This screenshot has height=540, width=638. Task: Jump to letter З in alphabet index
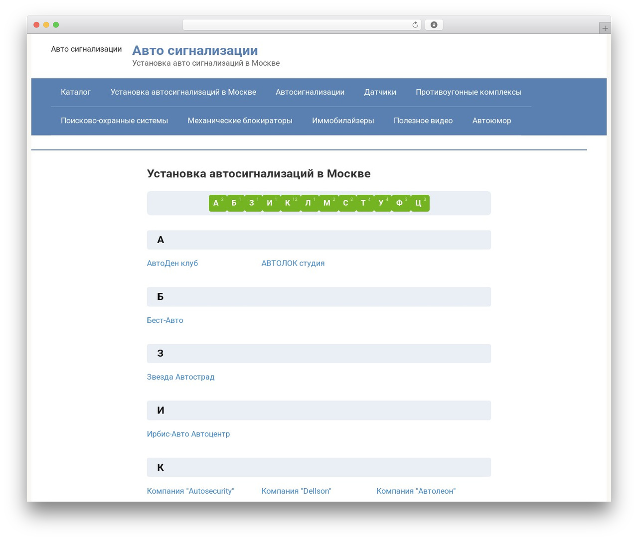coord(253,203)
